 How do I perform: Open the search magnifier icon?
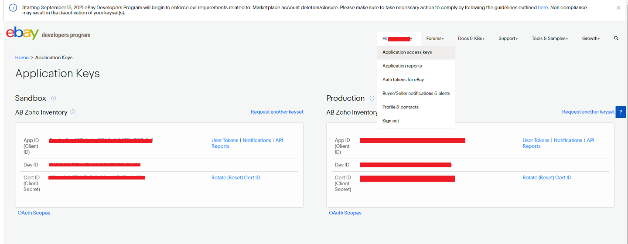pyautogui.click(x=616, y=38)
